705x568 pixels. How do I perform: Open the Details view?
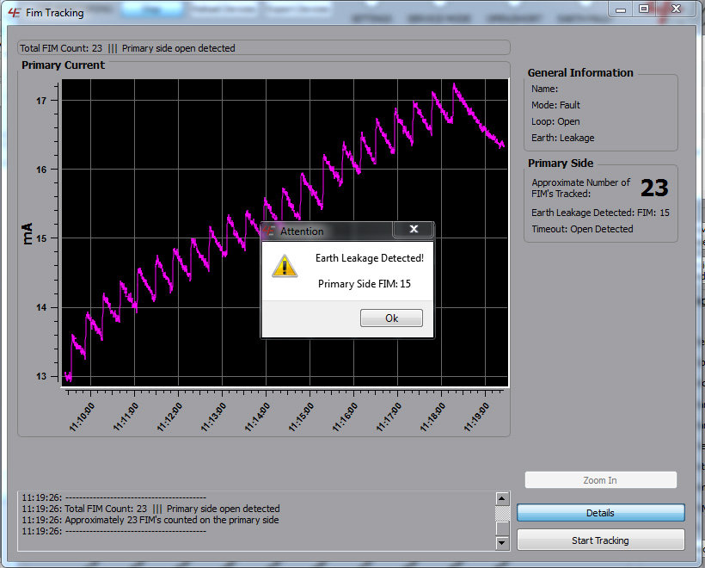point(600,512)
